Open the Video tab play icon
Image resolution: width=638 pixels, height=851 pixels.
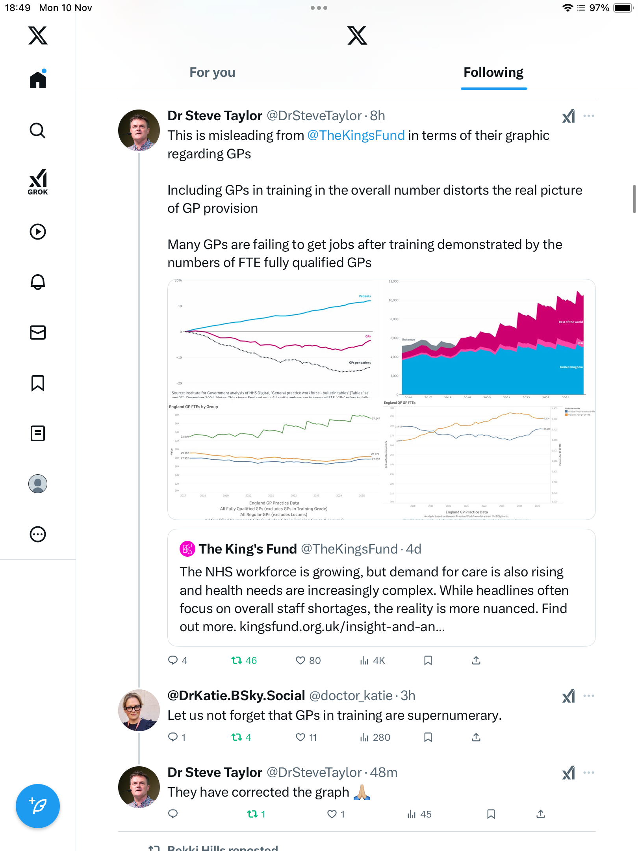[38, 232]
